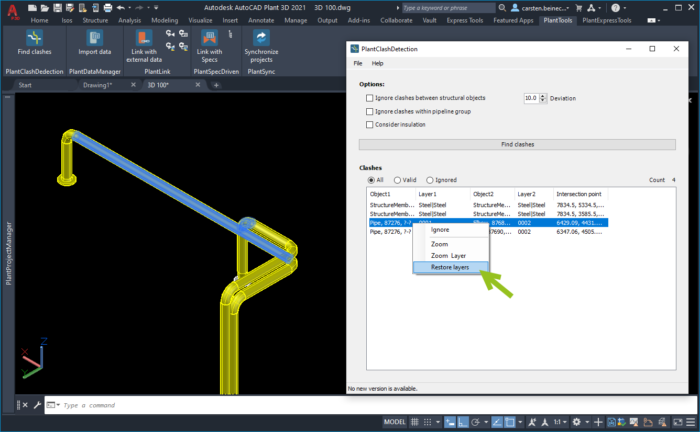Viewport: 700px width, 432px height.
Task: Select the Ignored clashes radio button
Action: click(x=430, y=180)
